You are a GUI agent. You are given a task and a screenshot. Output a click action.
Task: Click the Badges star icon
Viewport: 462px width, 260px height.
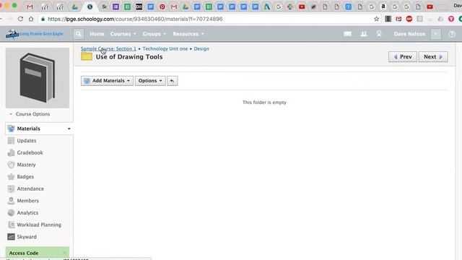12,176
